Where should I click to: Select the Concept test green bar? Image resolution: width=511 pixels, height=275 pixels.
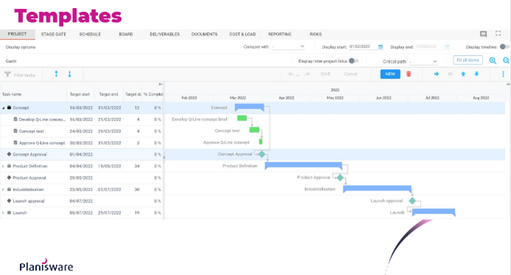[x=254, y=130]
